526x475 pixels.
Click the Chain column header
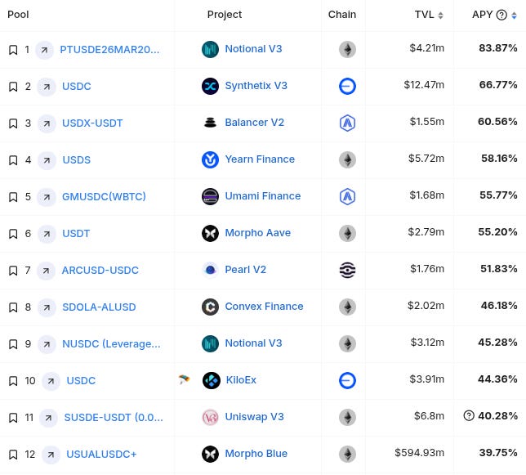pyautogui.click(x=342, y=15)
